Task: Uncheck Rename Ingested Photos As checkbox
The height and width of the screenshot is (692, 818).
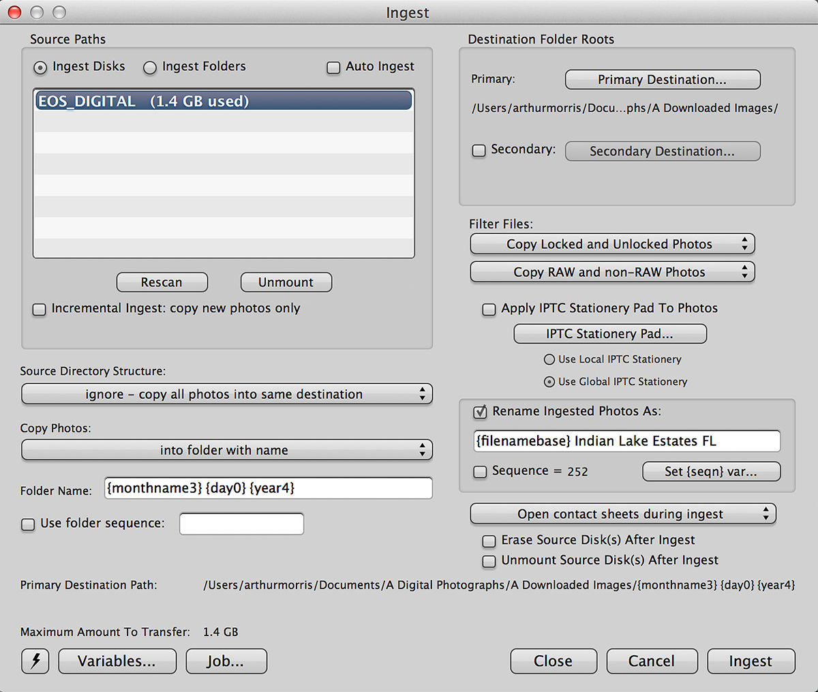Action: (x=480, y=412)
